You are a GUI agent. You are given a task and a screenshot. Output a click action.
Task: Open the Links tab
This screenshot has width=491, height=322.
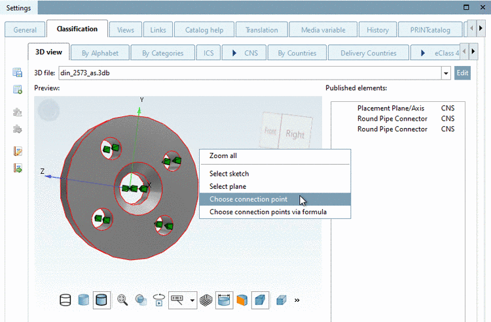(158, 30)
